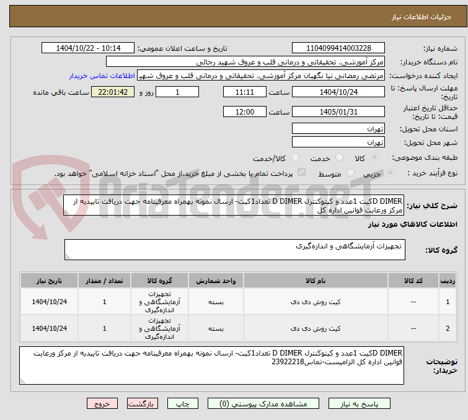Click بسته unit cell in row 1
This screenshot has height=420, width=468.
(x=216, y=302)
